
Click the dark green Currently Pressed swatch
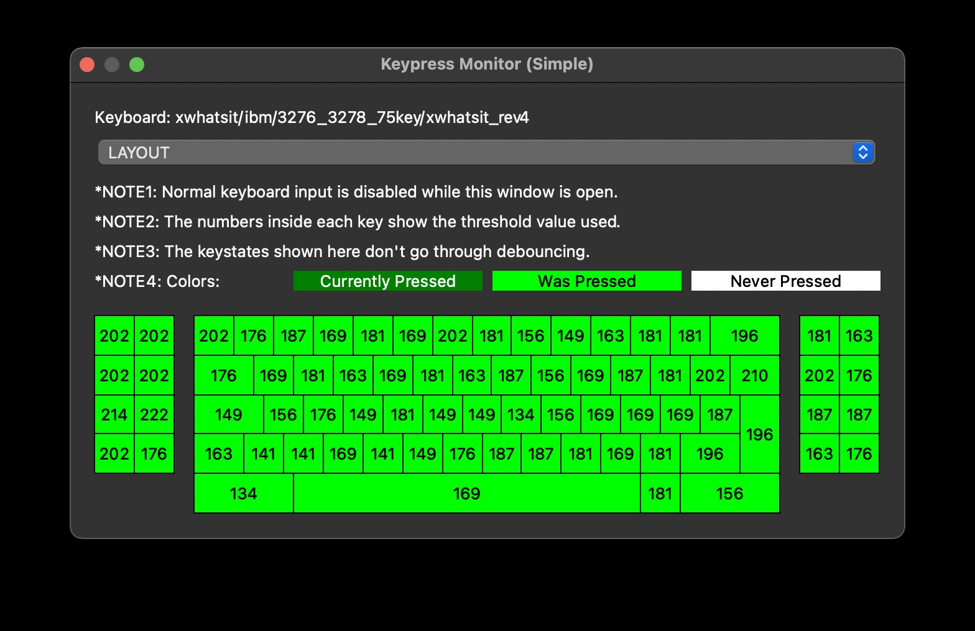click(x=387, y=281)
